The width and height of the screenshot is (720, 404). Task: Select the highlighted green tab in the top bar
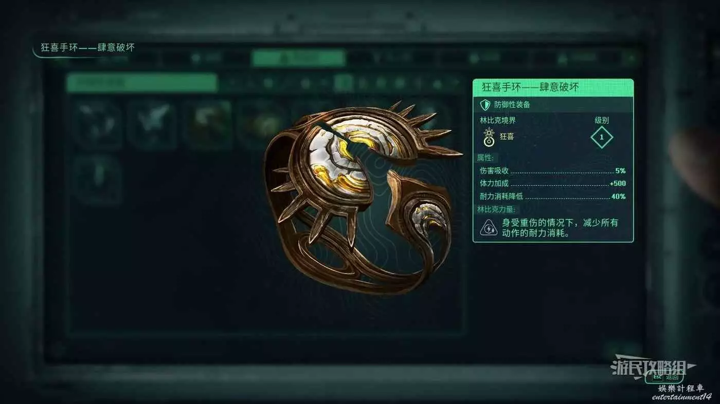click(x=298, y=58)
